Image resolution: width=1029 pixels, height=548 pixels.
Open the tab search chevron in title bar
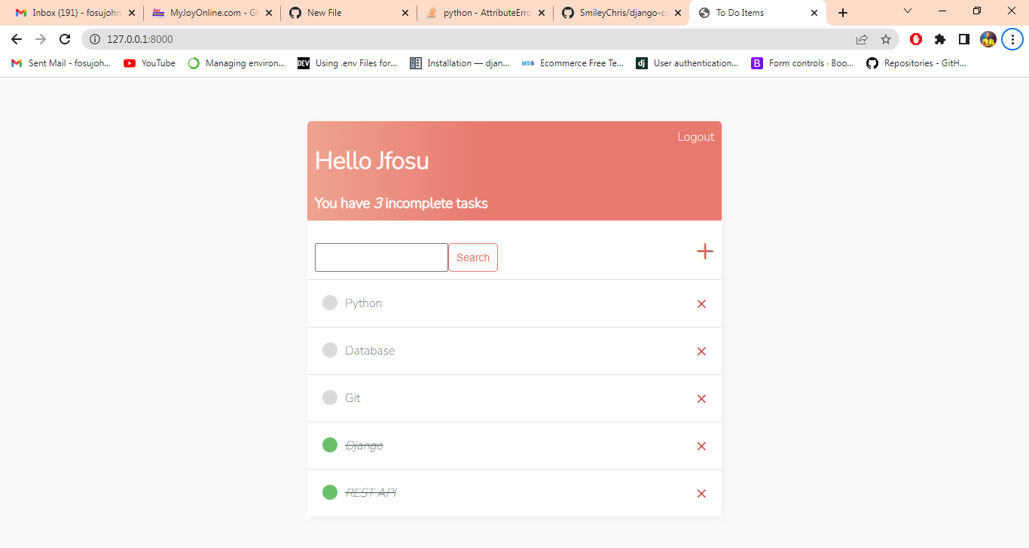tap(908, 11)
